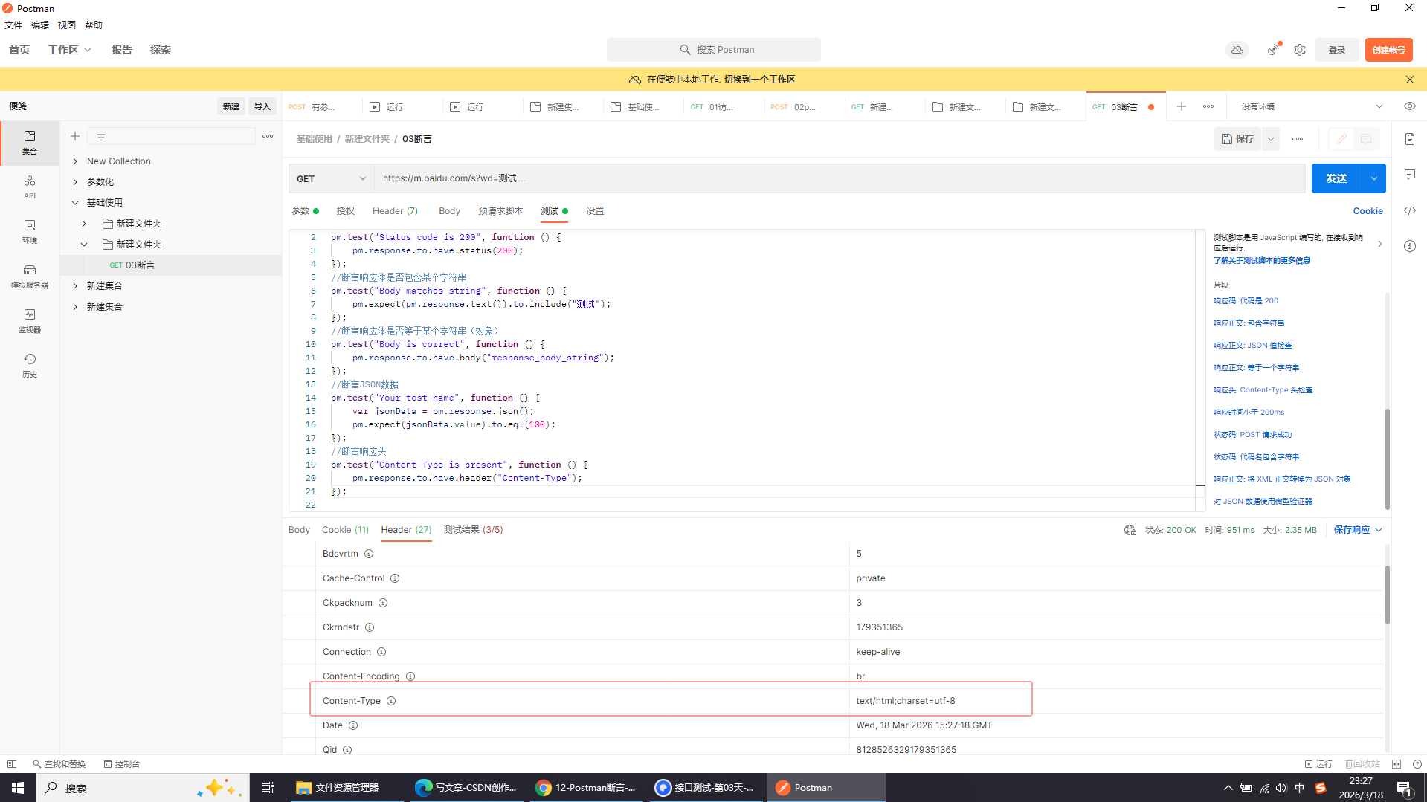Open the help icon in status bar
The height and width of the screenshot is (802, 1427).
(1417, 764)
